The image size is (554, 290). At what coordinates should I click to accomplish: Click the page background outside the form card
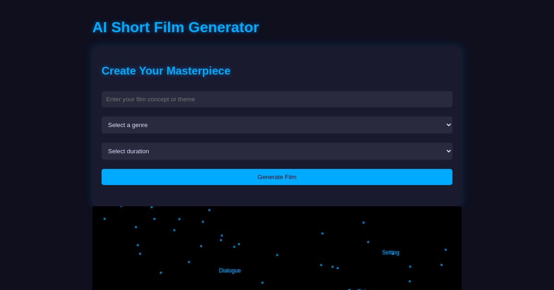(x=42, y=138)
